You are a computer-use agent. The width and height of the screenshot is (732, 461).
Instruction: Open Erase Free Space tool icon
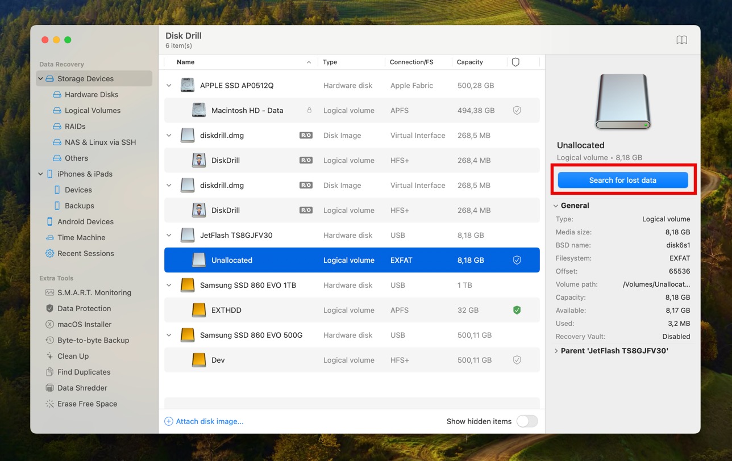49,404
